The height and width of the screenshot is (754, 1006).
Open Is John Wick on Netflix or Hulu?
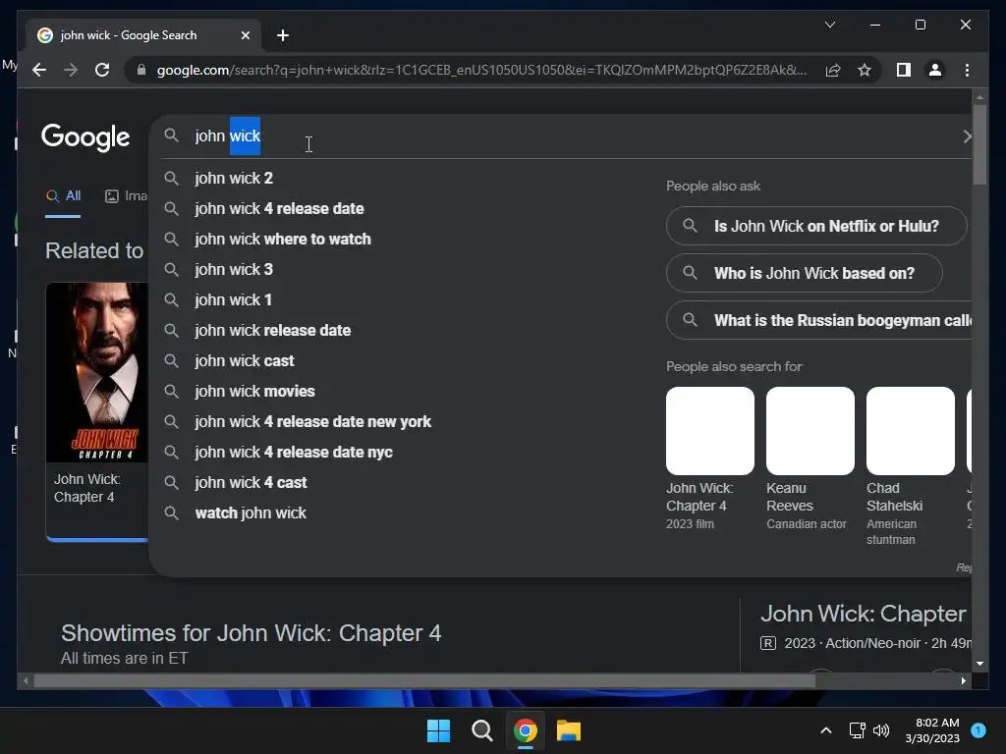(x=816, y=226)
